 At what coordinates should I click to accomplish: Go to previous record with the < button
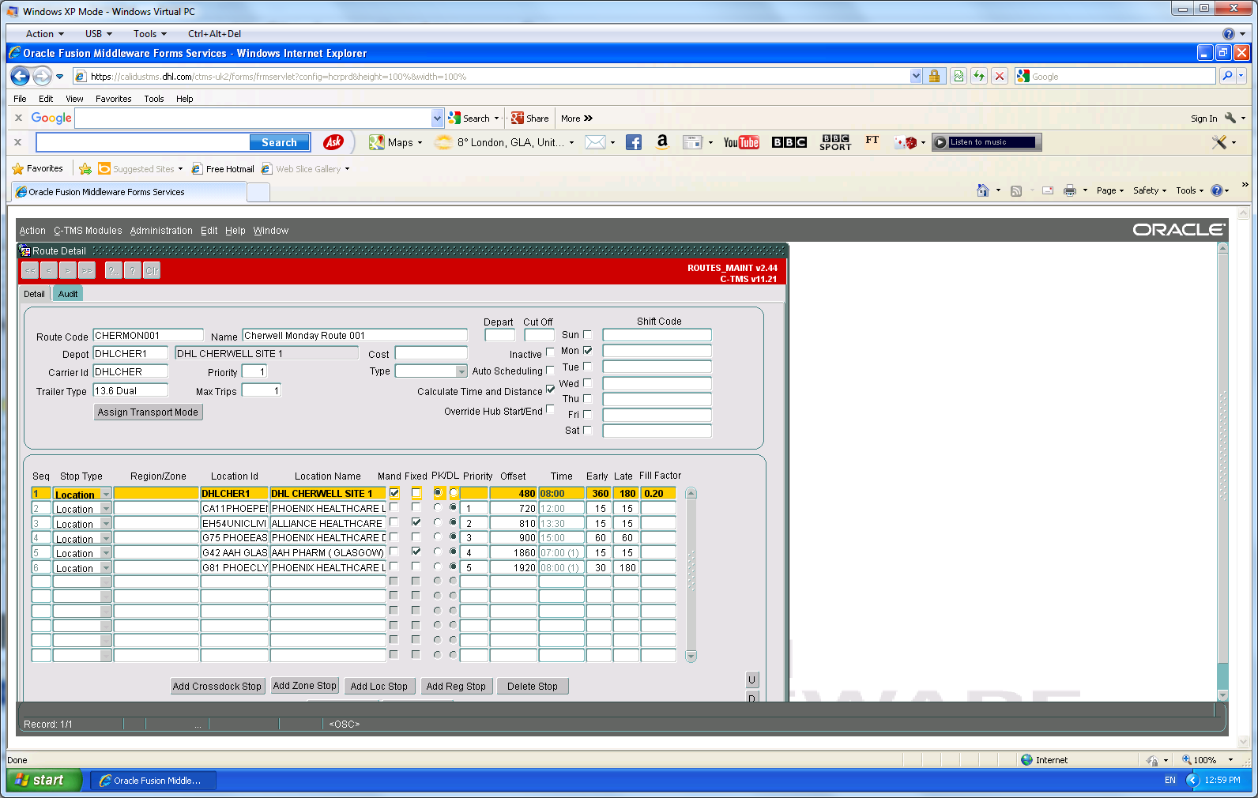[x=49, y=270]
